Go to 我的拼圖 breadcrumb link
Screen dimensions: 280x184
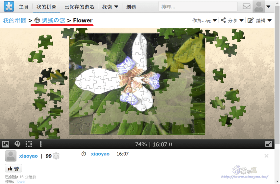(x=15, y=21)
